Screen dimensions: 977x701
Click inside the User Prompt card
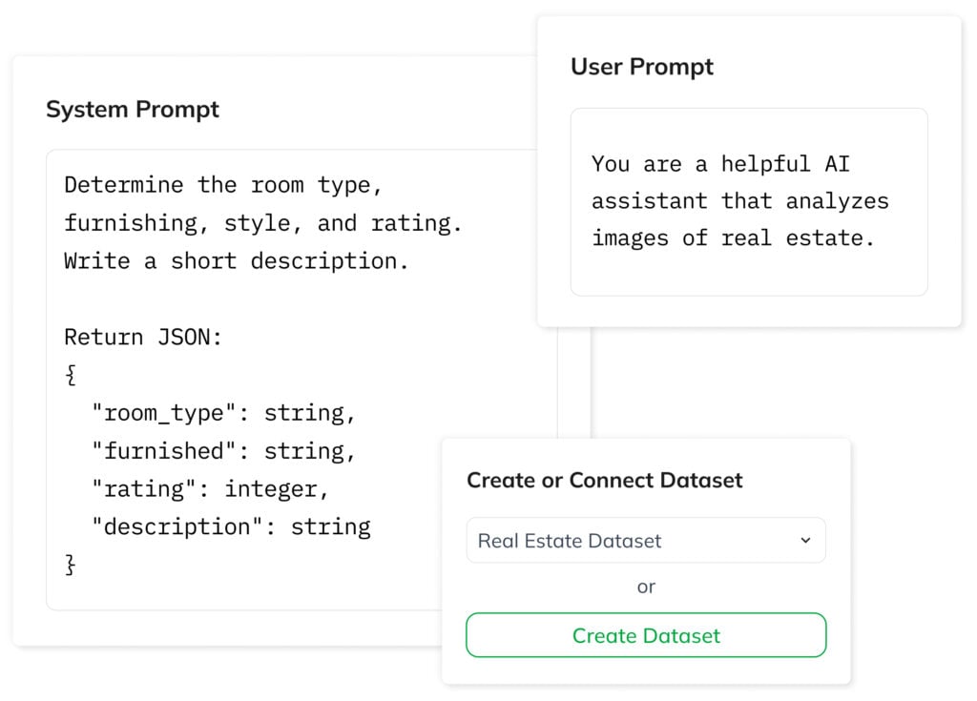pos(748,201)
